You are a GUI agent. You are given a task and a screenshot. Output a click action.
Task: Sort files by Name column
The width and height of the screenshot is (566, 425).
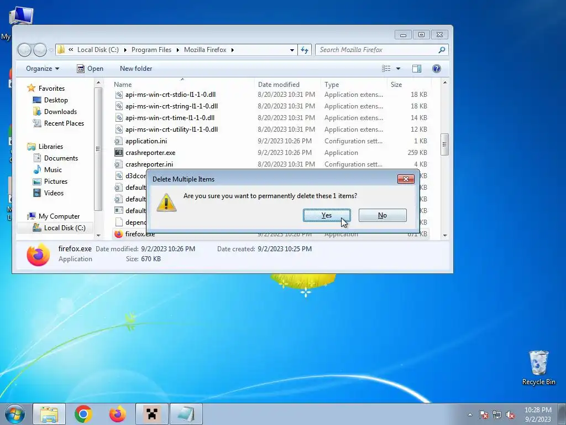(123, 85)
